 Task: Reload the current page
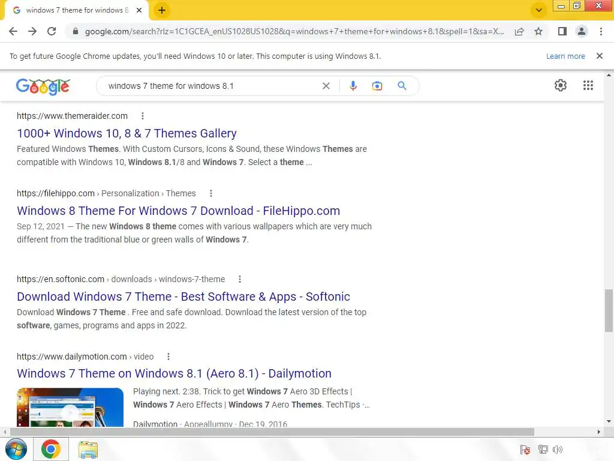(x=52, y=31)
